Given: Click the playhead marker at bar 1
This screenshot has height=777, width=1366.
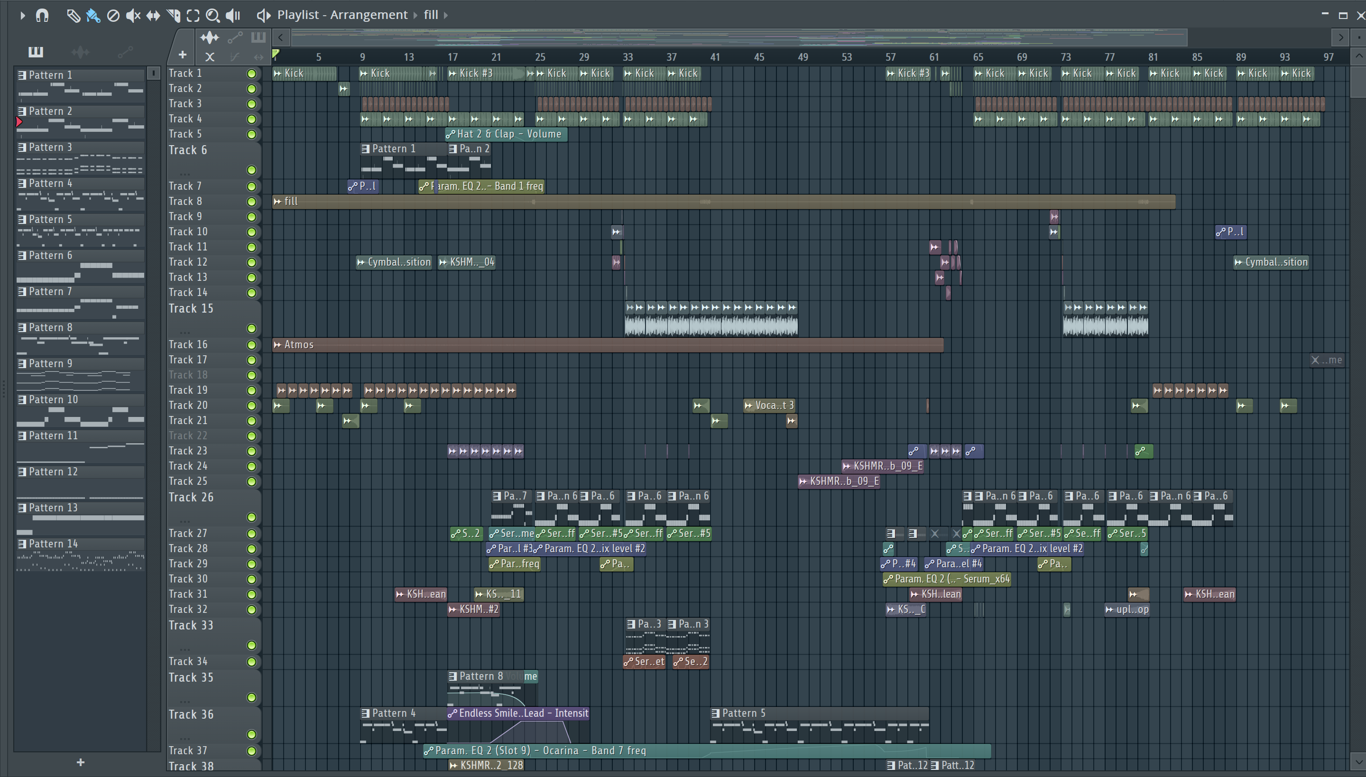Looking at the screenshot, I should (x=275, y=55).
